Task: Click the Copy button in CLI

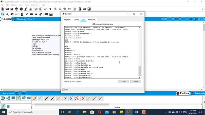Action: (123, 82)
